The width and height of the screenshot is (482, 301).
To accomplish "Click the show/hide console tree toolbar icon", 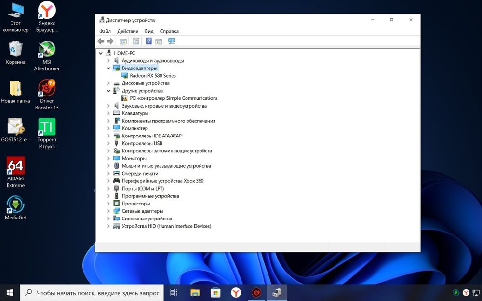I will tap(123, 41).
